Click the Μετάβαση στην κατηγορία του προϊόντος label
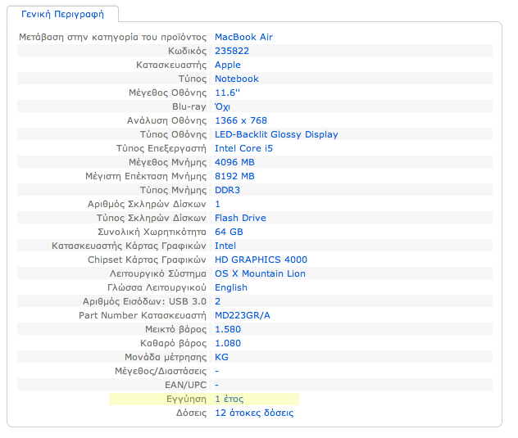The image size is (518, 438). point(112,37)
